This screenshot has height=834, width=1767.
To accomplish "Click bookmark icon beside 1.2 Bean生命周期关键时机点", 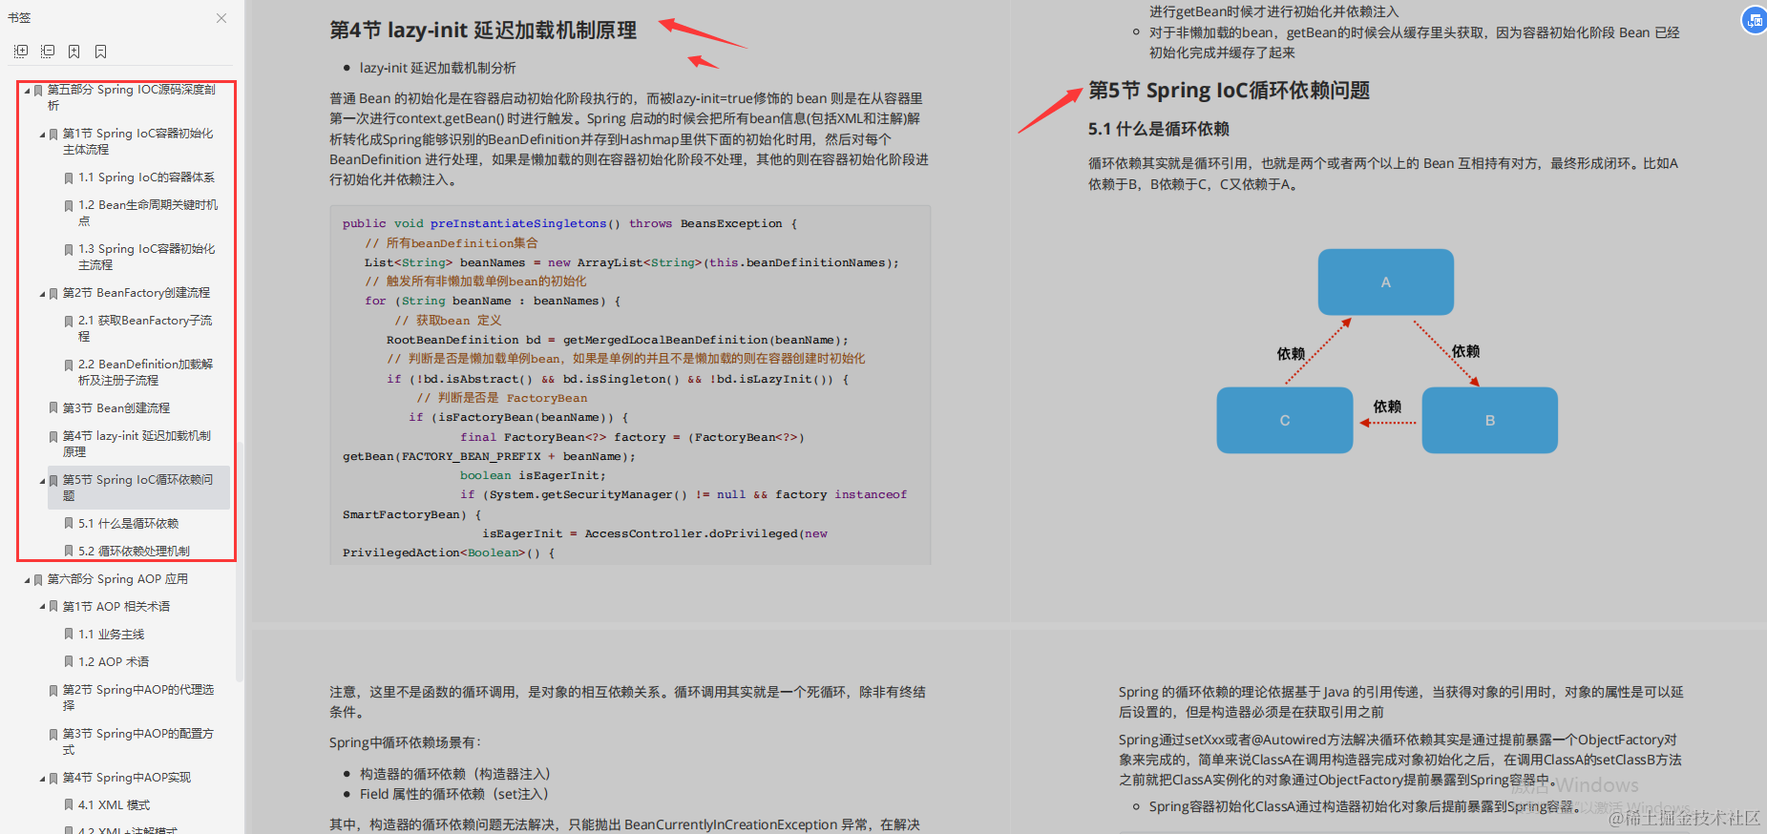I will point(69,206).
